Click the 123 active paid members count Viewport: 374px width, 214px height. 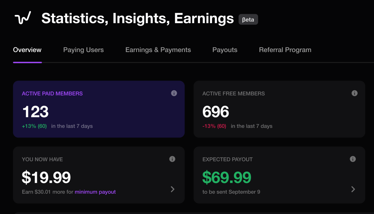click(35, 111)
